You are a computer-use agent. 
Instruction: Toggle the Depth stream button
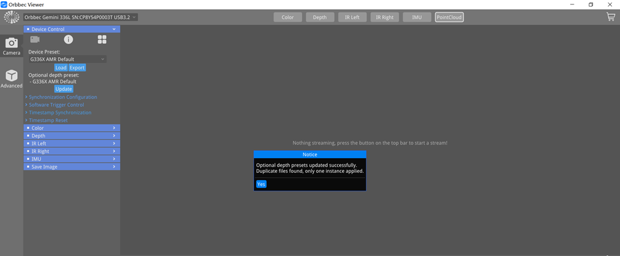click(320, 17)
